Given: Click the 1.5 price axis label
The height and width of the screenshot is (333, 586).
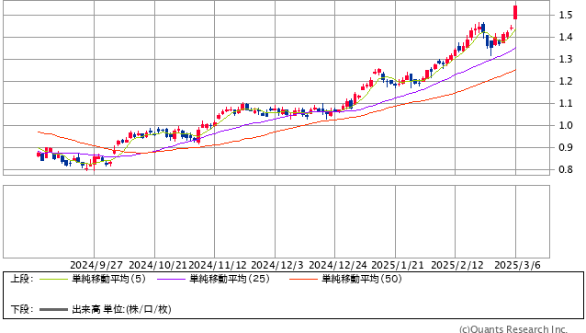Looking at the screenshot, I should pyautogui.click(x=566, y=15).
